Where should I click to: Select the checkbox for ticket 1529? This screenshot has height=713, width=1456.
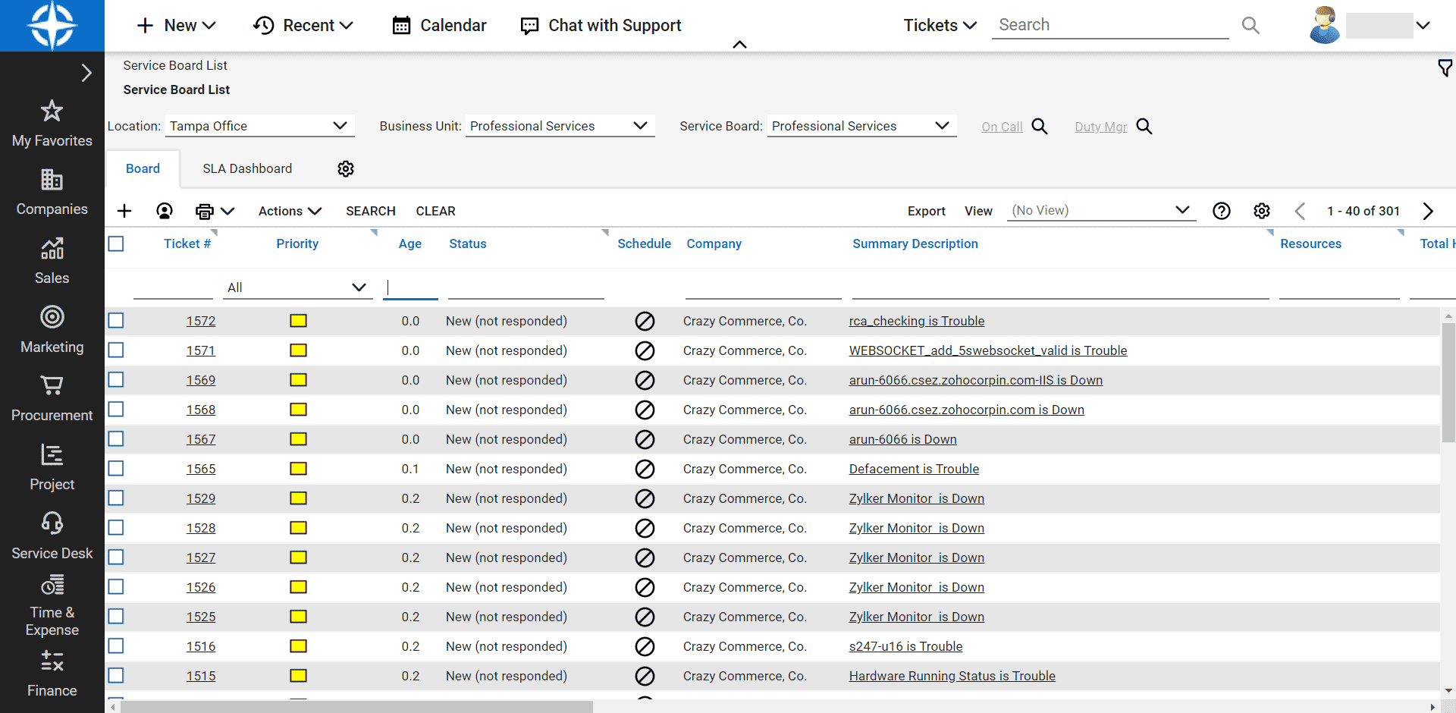pos(116,498)
